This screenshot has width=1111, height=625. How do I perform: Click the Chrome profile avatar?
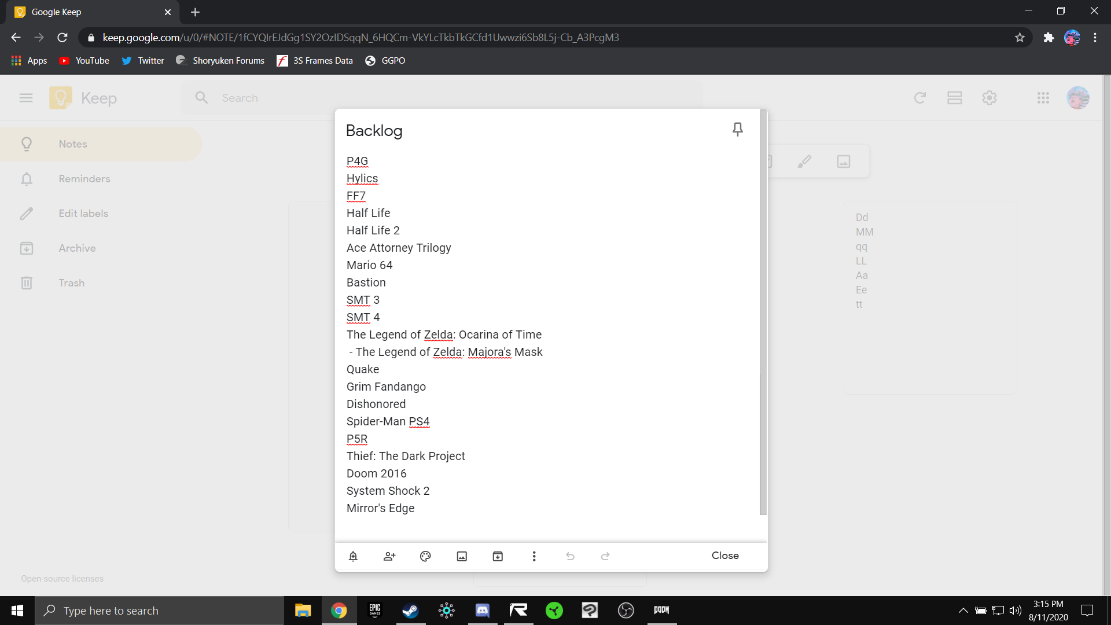(1072, 38)
